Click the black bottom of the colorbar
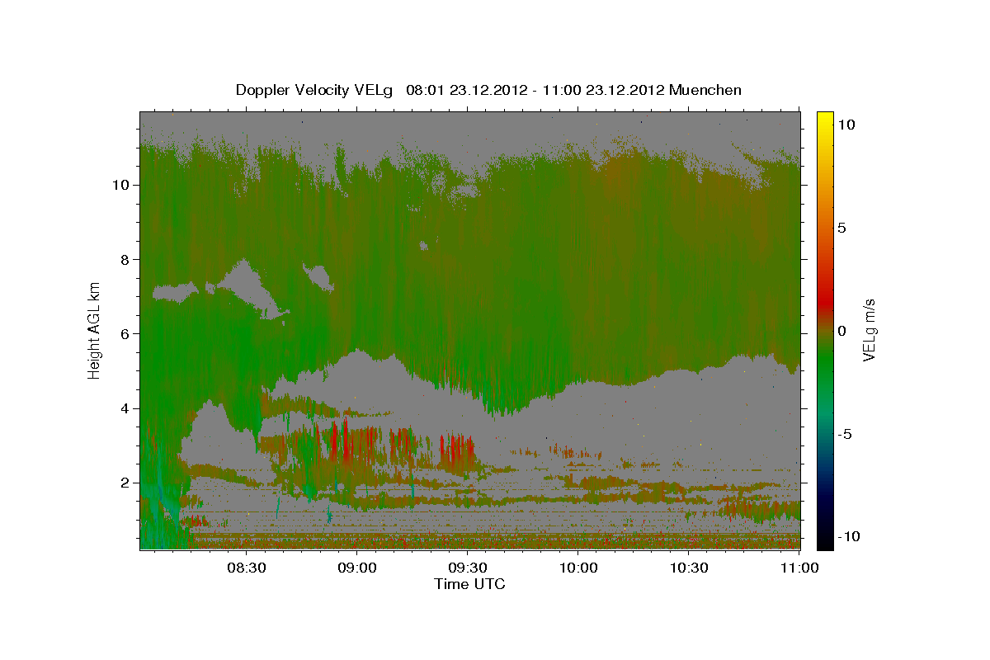The image size is (990, 660). click(824, 541)
